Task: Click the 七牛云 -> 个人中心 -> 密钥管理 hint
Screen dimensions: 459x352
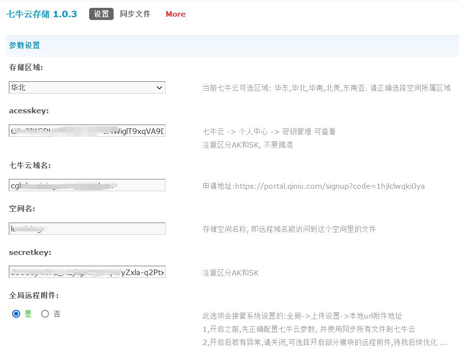Action: (x=269, y=132)
